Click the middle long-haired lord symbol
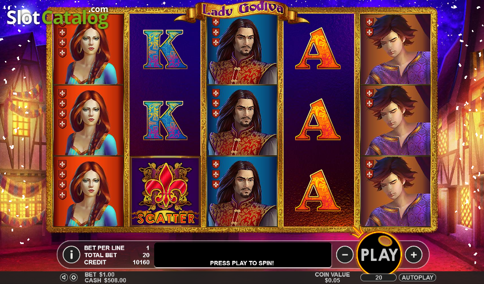The height and width of the screenshot is (284, 484). 243,120
